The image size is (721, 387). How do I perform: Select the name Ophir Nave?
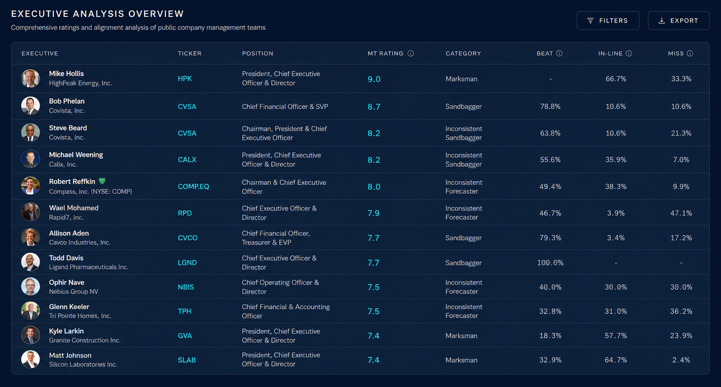click(x=67, y=283)
